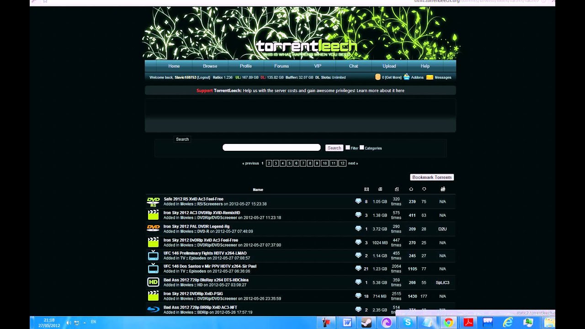The height and width of the screenshot is (329, 585).
Task: Open Skype from the taskbar
Action: (408, 323)
